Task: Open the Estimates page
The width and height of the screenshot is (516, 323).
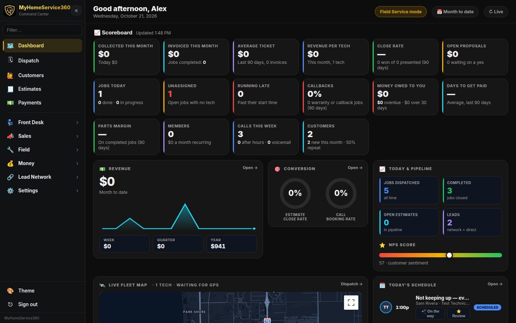Action: tap(42, 89)
